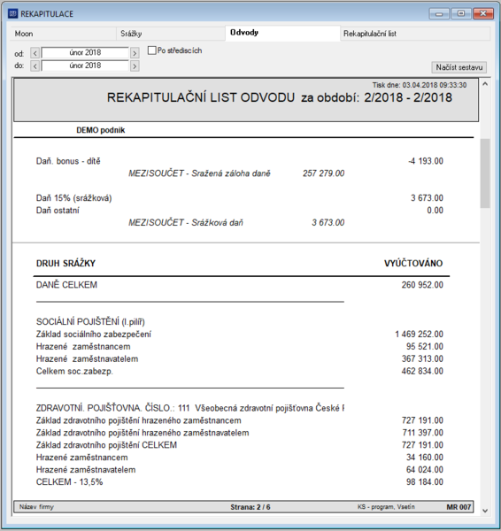
Task: Click the 'do' date field showing únor 2018
Action: click(85, 65)
